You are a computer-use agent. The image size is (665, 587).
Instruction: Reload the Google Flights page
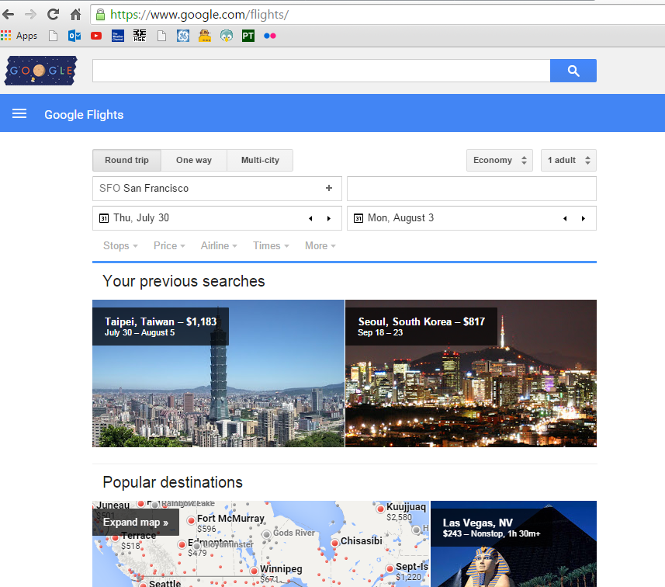tap(53, 15)
